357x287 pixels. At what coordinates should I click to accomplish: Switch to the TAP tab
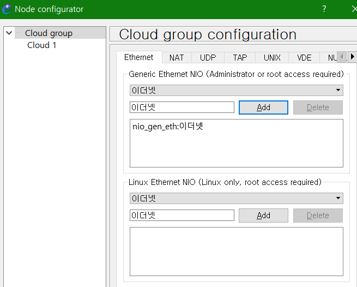tap(240, 58)
